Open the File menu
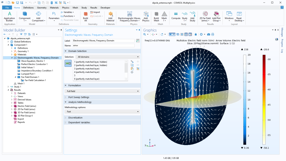The image size is (286, 161). coord(7,8)
